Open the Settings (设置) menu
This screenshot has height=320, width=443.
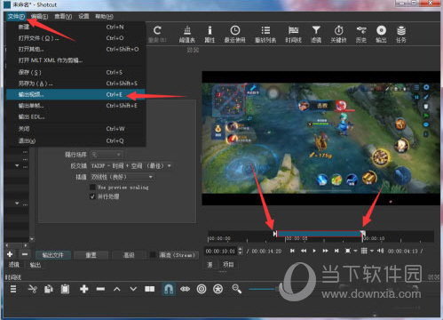83,16
